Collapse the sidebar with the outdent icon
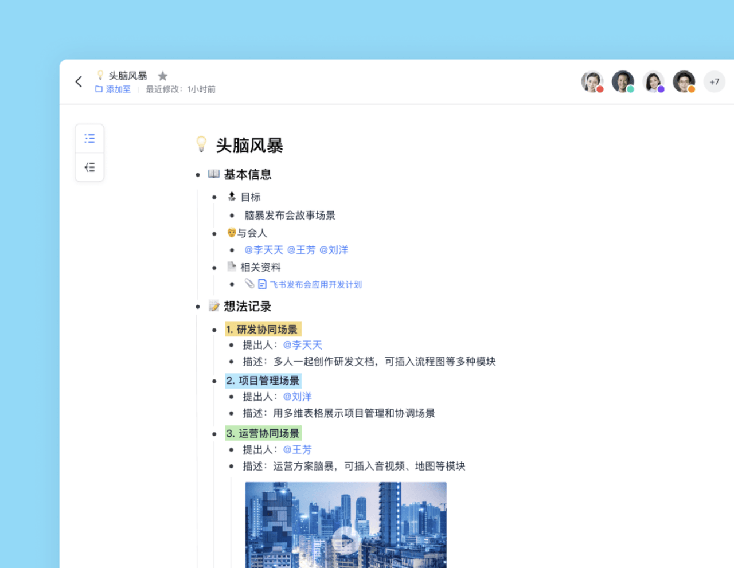 click(x=89, y=167)
